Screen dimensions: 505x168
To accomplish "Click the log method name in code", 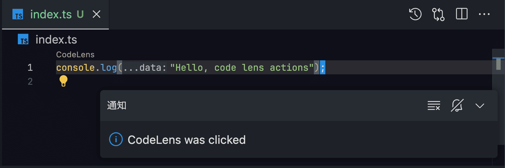I will [x=109, y=68].
